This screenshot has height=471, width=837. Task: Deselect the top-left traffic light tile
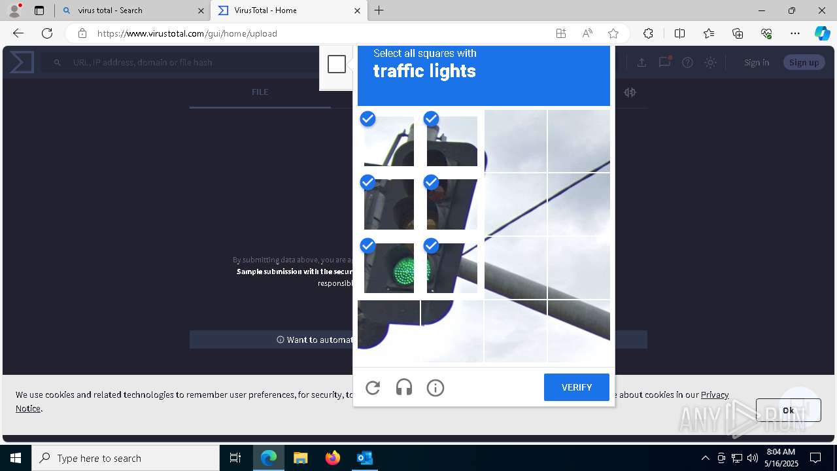(388, 141)
